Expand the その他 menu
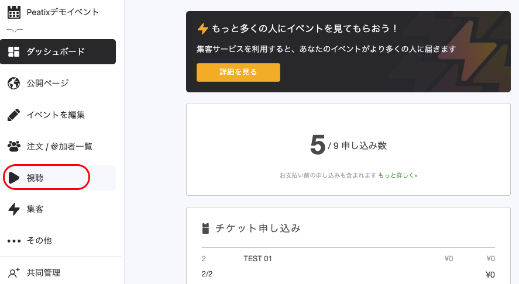This screenshot has width=519, height=284. tap(58, 241)
